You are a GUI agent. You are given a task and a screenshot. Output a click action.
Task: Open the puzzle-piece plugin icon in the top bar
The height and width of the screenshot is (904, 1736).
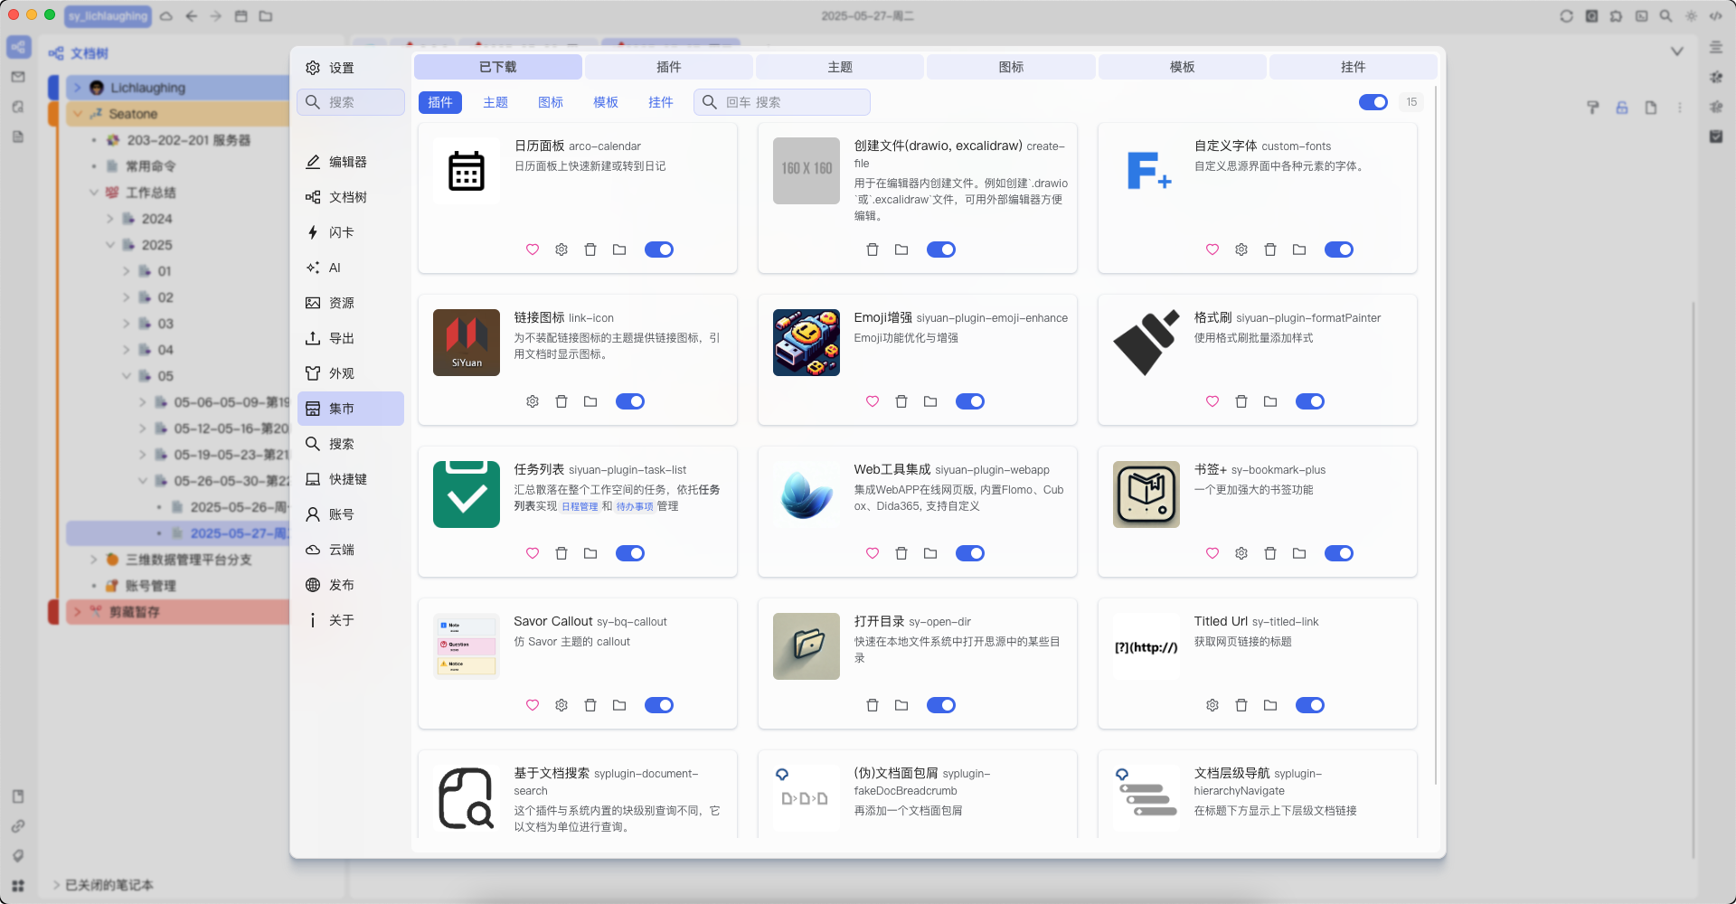[1617, 16]
